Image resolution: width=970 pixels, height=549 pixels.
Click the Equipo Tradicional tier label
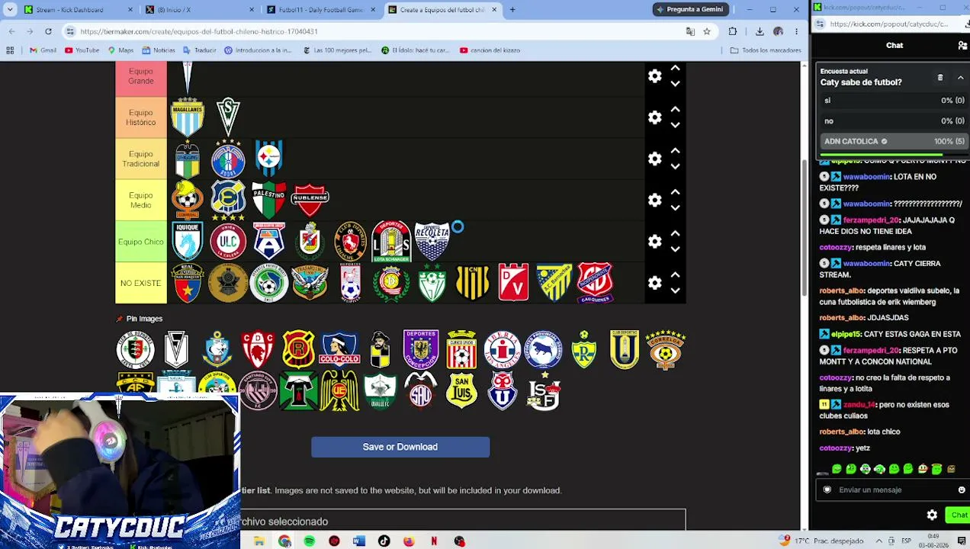click(x=141, y=159)
